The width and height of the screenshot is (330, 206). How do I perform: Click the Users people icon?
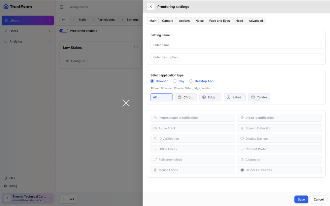[6, 31]
